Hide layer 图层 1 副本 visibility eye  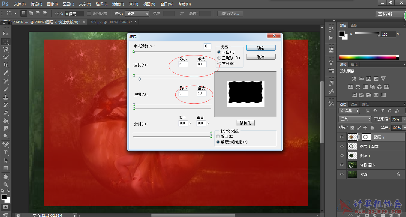click(x=342, y=146)
